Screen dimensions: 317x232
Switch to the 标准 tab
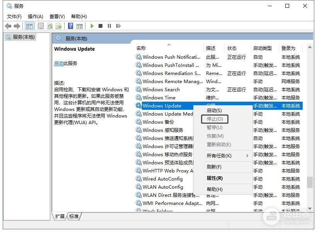[x=74, y=217]
